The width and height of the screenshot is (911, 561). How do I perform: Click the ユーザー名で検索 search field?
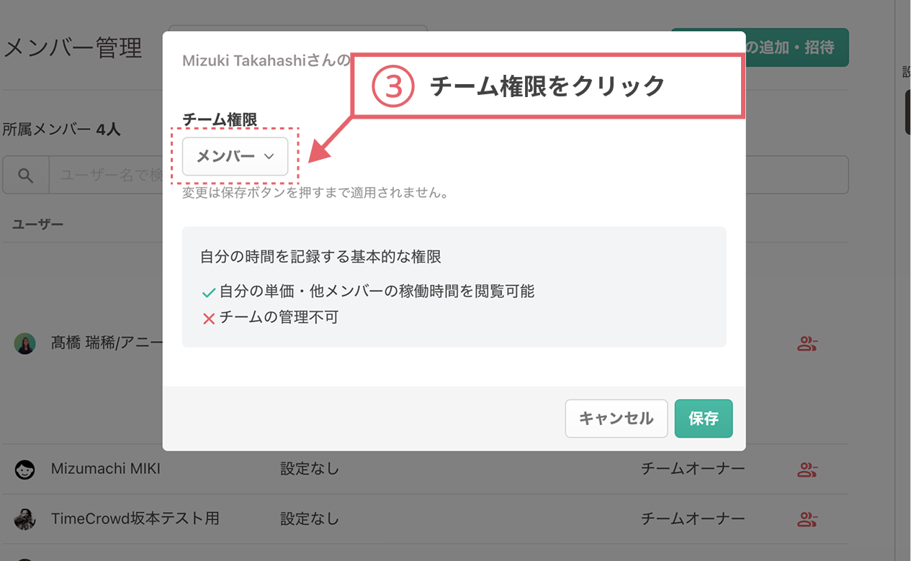(115, 174)
